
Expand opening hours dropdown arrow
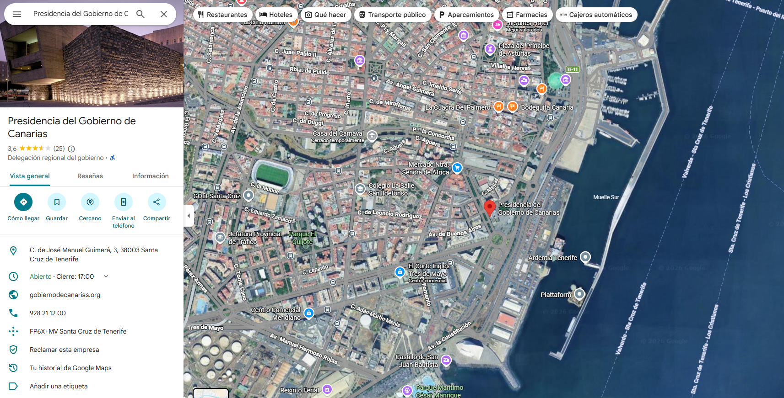coord(106,276)
